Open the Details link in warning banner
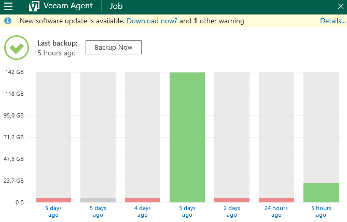Image resolution: width=347 pixels, height=222 pixels. pyautogui.click(x=332, y=21)
